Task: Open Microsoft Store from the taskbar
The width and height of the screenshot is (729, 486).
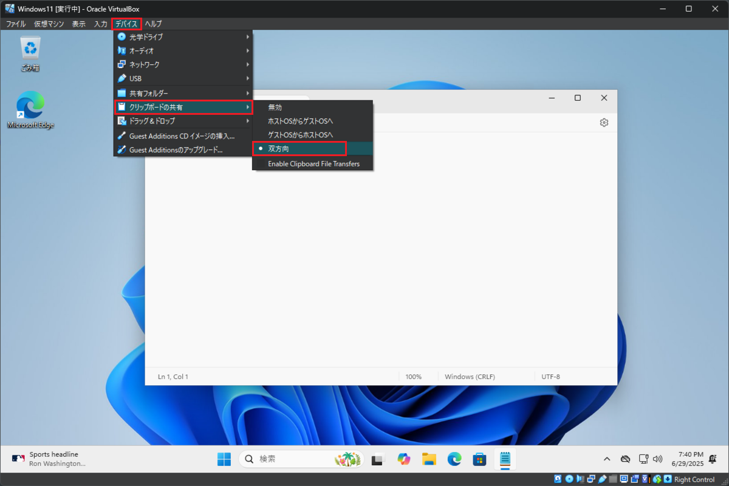Action: [x=480, y=459]
